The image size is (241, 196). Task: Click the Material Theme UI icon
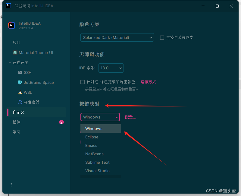coord(15,52)
